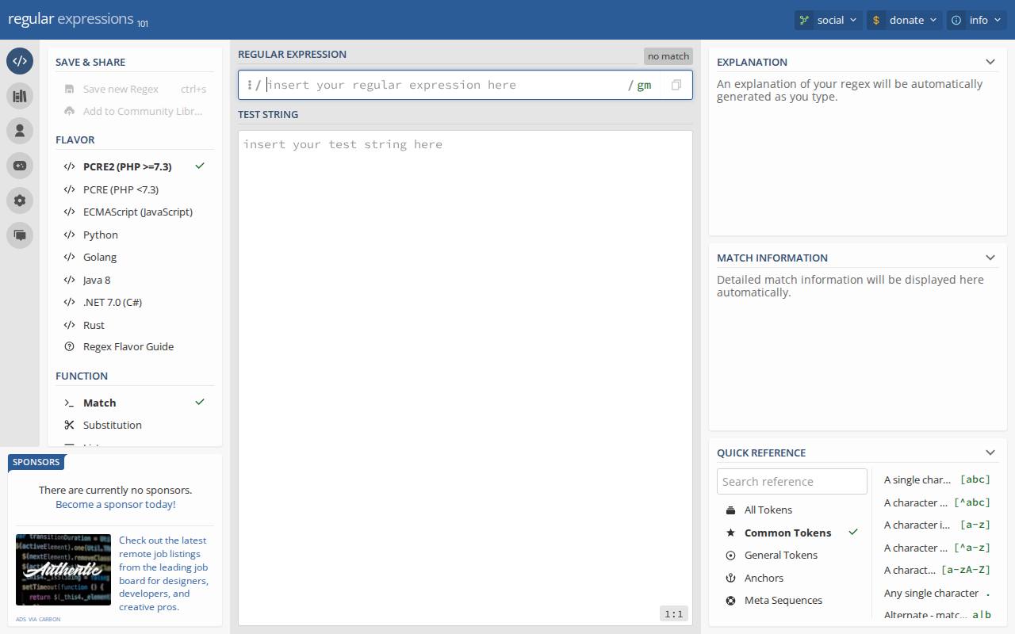This screenshot has height=634, width=1015.
Task: Open the regex quiz gamepad icon
Action: 20,166
